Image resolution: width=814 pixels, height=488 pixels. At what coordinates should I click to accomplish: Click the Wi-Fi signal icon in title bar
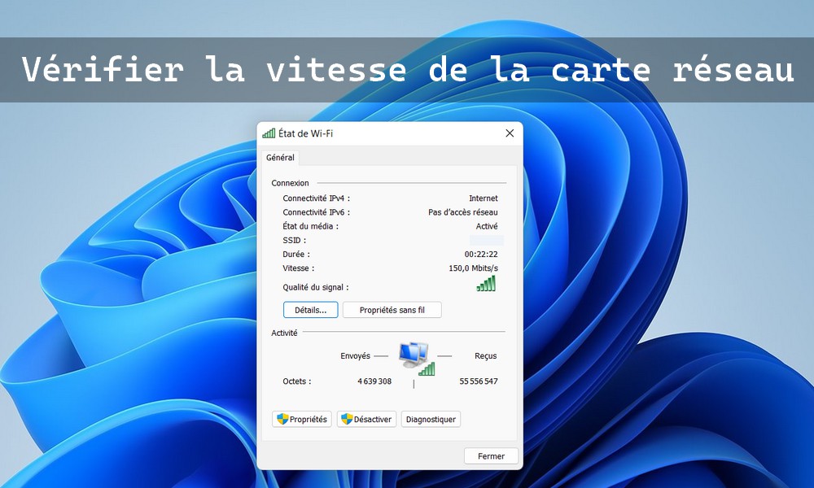pyautogui.click(x=269, y=133)
